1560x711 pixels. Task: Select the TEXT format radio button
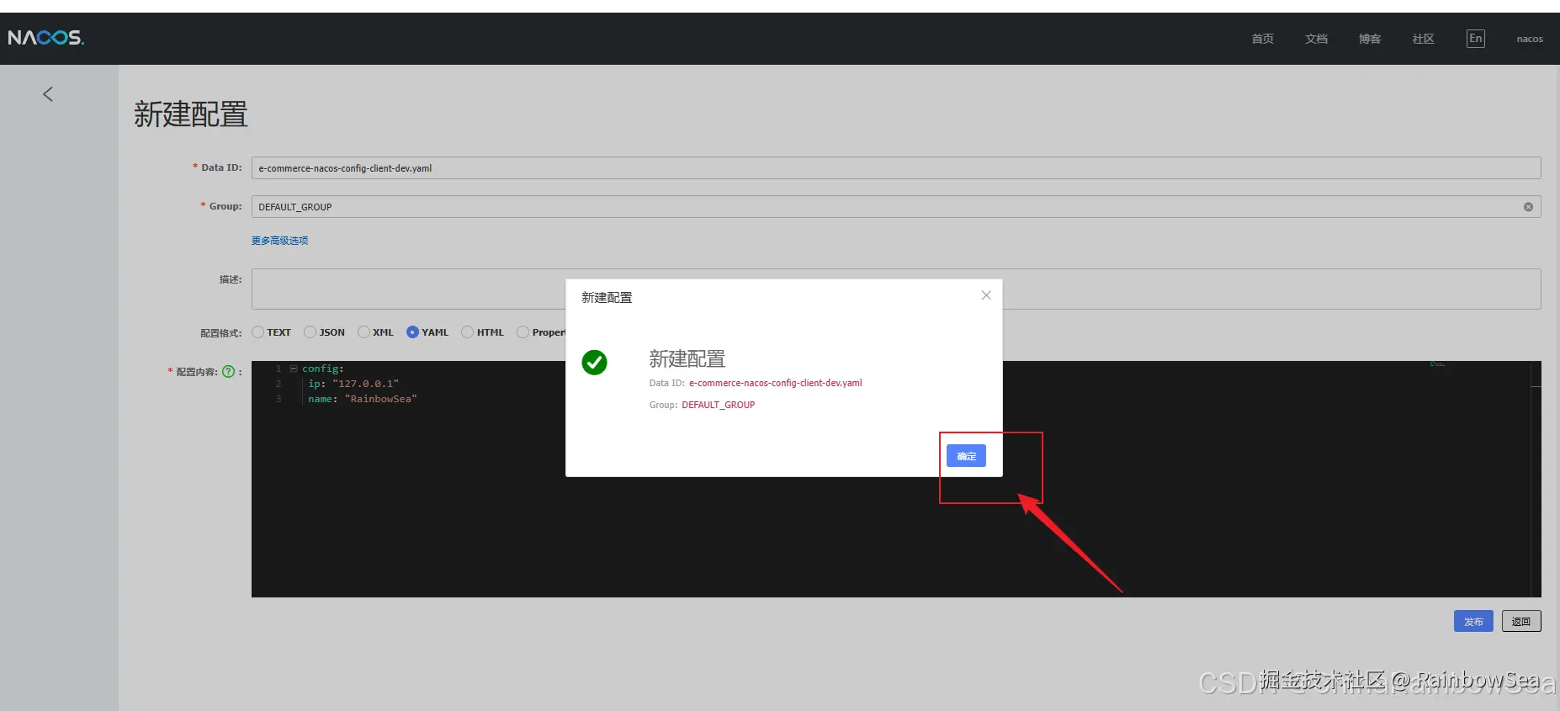point(257,332)
